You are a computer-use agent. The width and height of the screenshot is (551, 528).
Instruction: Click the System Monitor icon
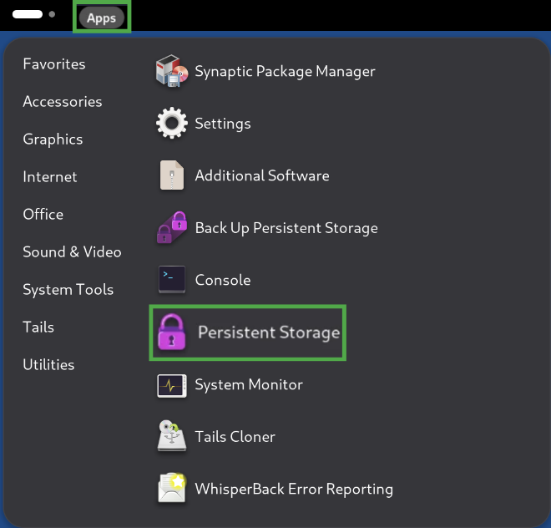(172, 386)
